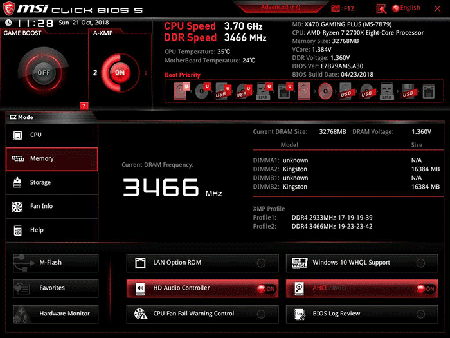This screenshot has height=338, width=450.
Task: Open the M-Flash utility
Action: [x=56, y=263]
